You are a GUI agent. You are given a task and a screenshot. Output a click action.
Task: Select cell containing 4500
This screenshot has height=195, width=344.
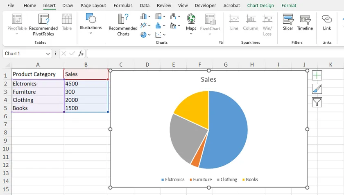[86, 84]
